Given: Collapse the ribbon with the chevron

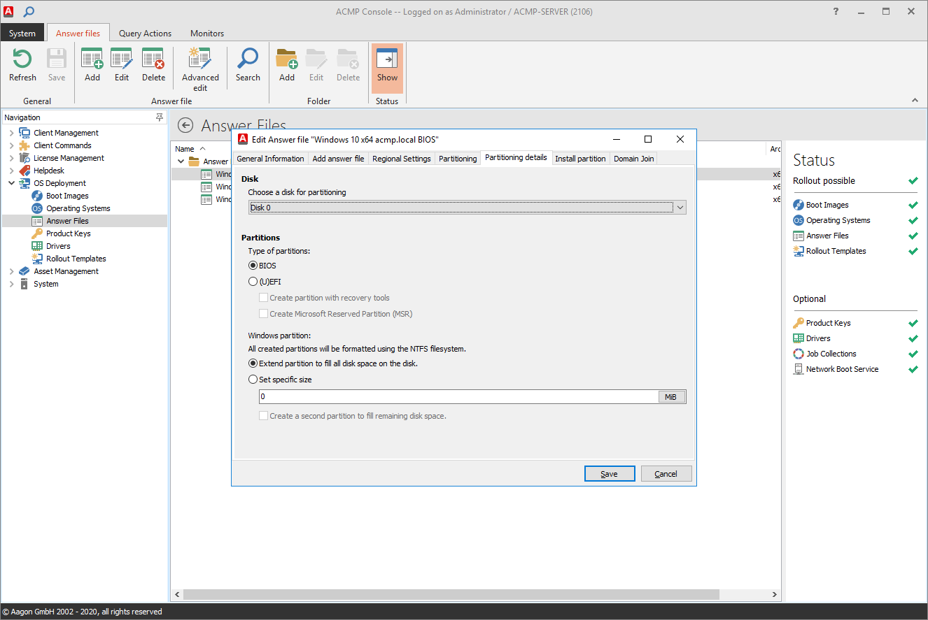Looking at the screenshot, I should coord(915,101).
